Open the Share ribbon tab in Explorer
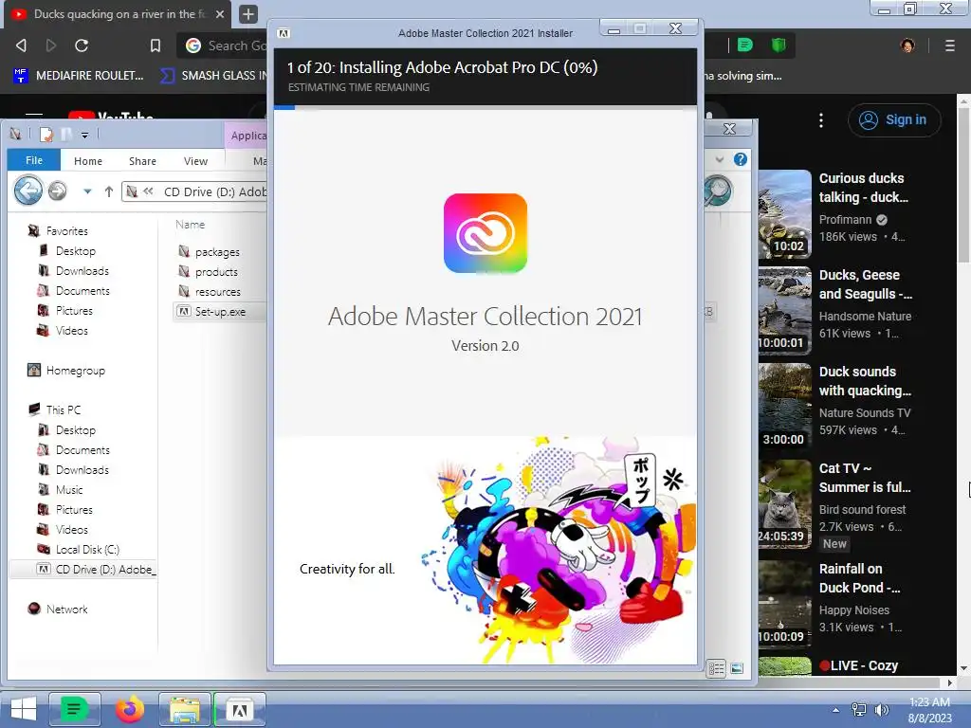The image size is (971, 728). click(142, 161)
